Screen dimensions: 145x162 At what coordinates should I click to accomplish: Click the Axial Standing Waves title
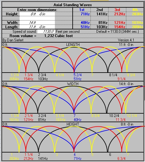73,5
